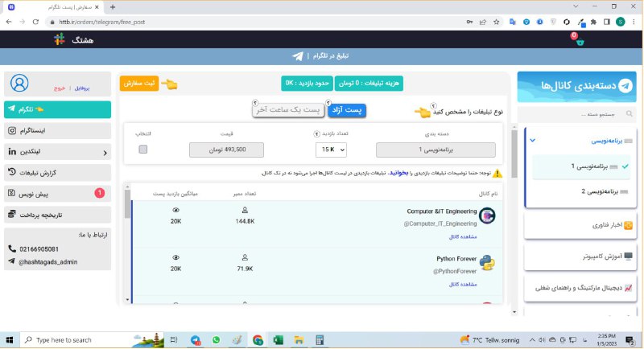Collapse the برنامه‌نویسی category chevron
This screenshot has height=349, width=644.
[533, 141]
